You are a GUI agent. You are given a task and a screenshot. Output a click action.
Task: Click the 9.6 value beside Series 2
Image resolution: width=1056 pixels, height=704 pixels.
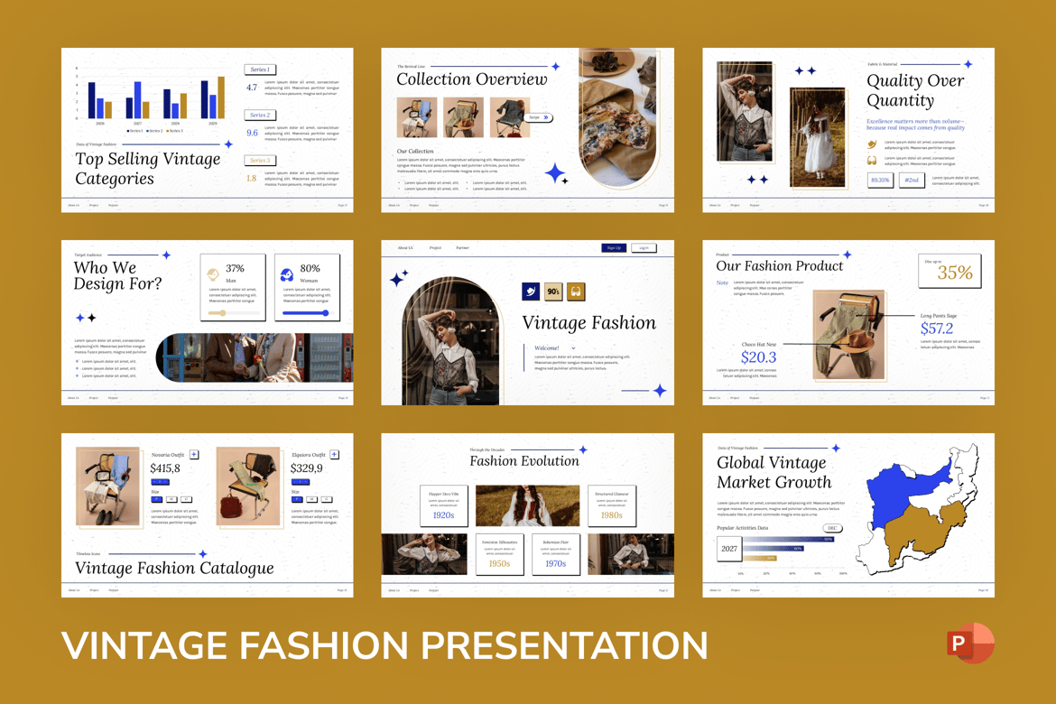(x=252, y=133)
